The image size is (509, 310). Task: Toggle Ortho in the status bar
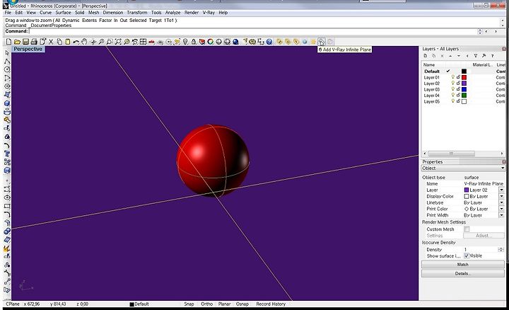206,304
